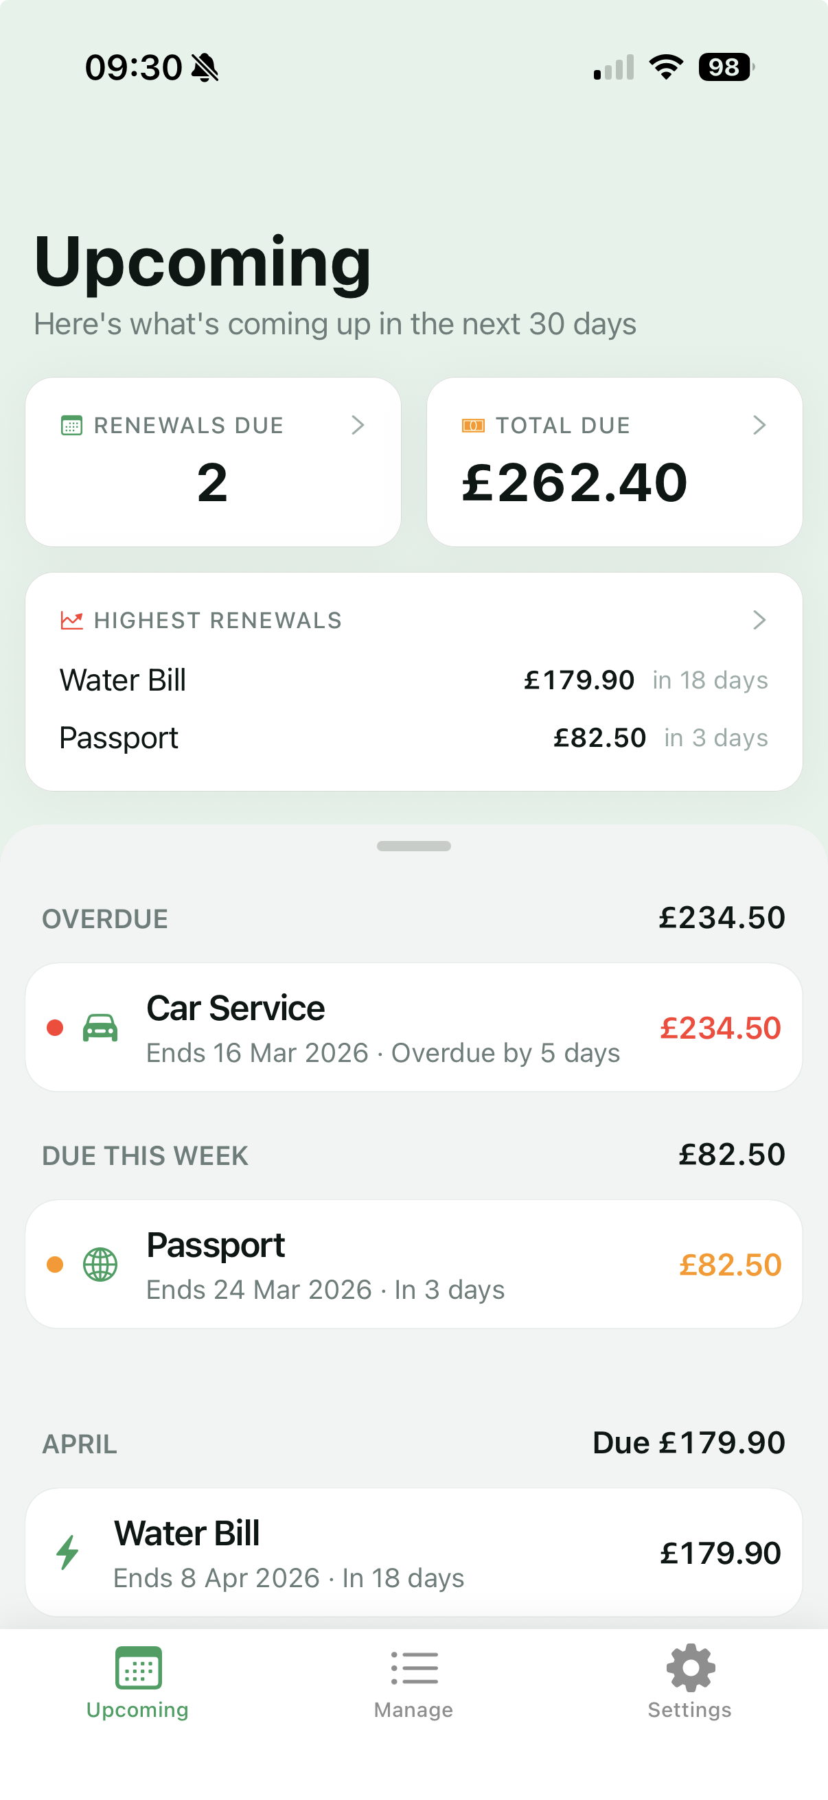Tap the lightning bolt icon on Water Bill
Screen dimensions: 828x1800
click(x=68, y=1552)
